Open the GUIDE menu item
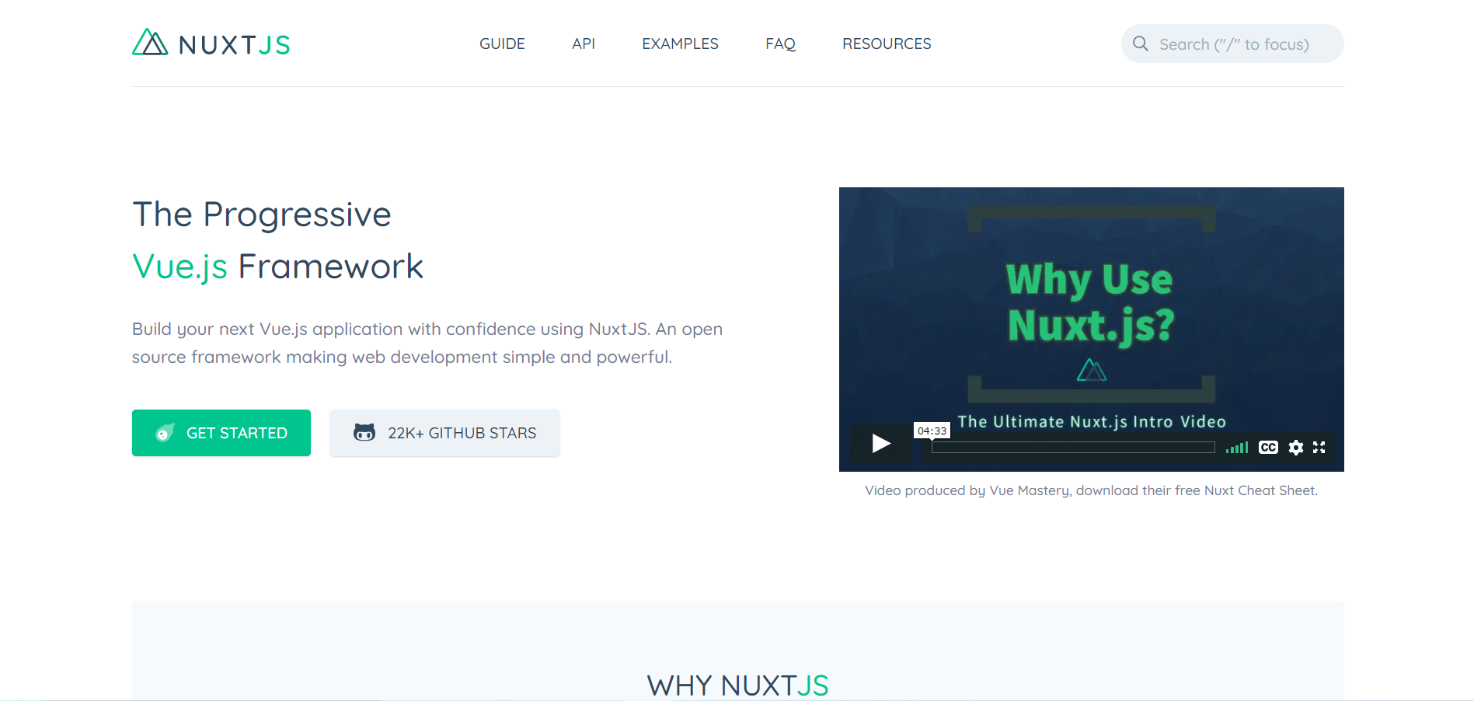1474x701 pixels. [502, 44]
